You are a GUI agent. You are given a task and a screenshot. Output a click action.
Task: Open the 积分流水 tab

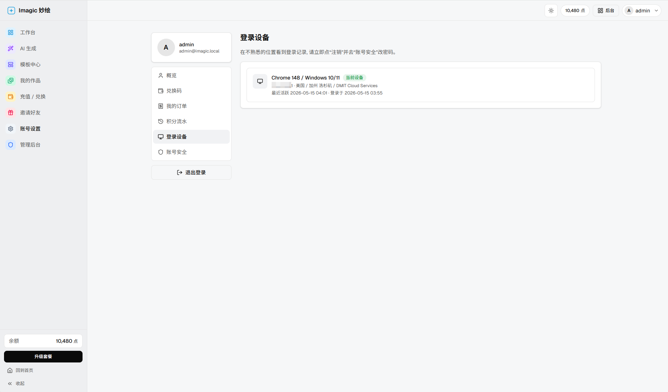[x=191, y=121]
